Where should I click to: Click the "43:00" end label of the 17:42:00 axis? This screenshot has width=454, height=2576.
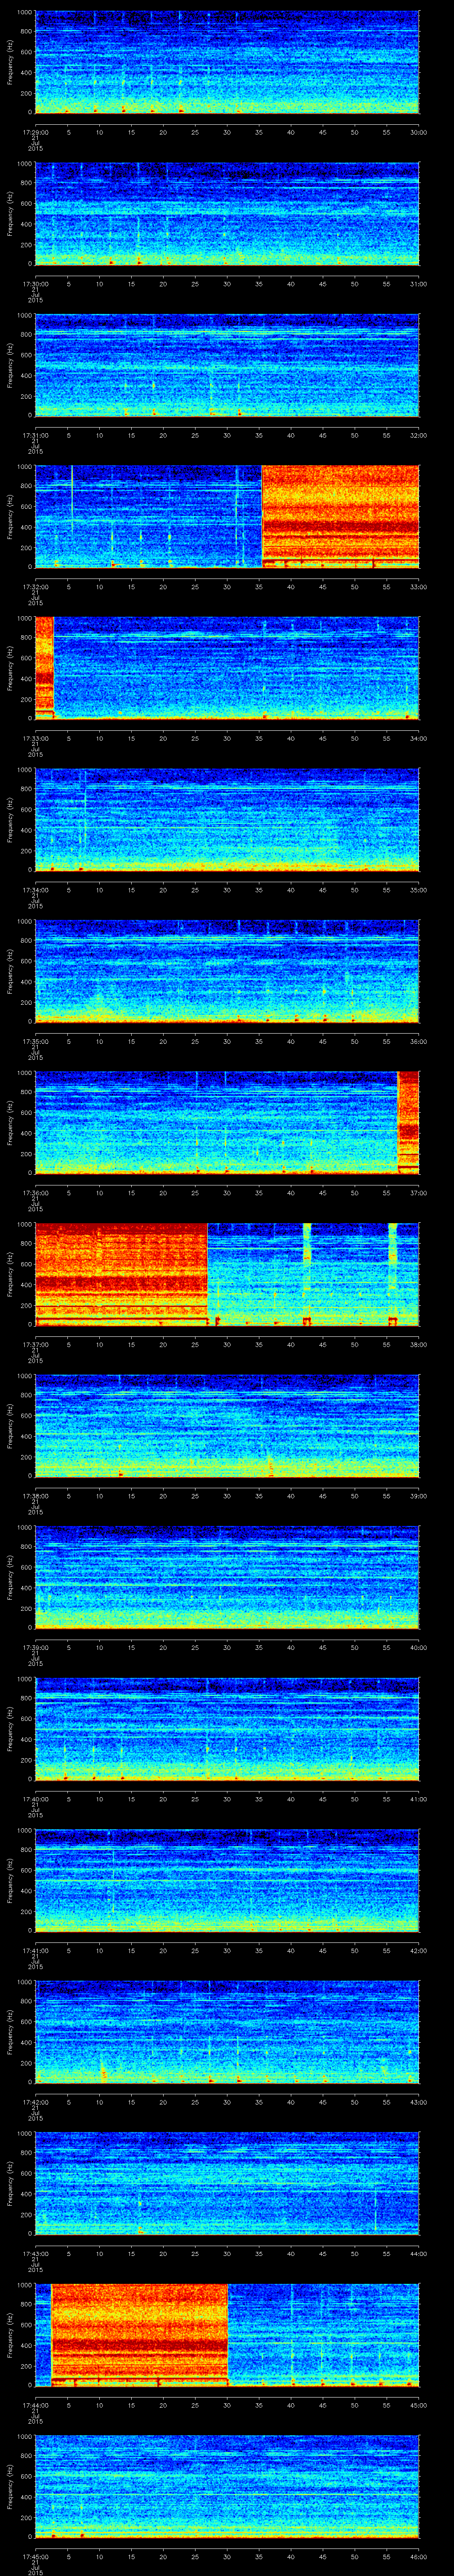pos(418,2102)
